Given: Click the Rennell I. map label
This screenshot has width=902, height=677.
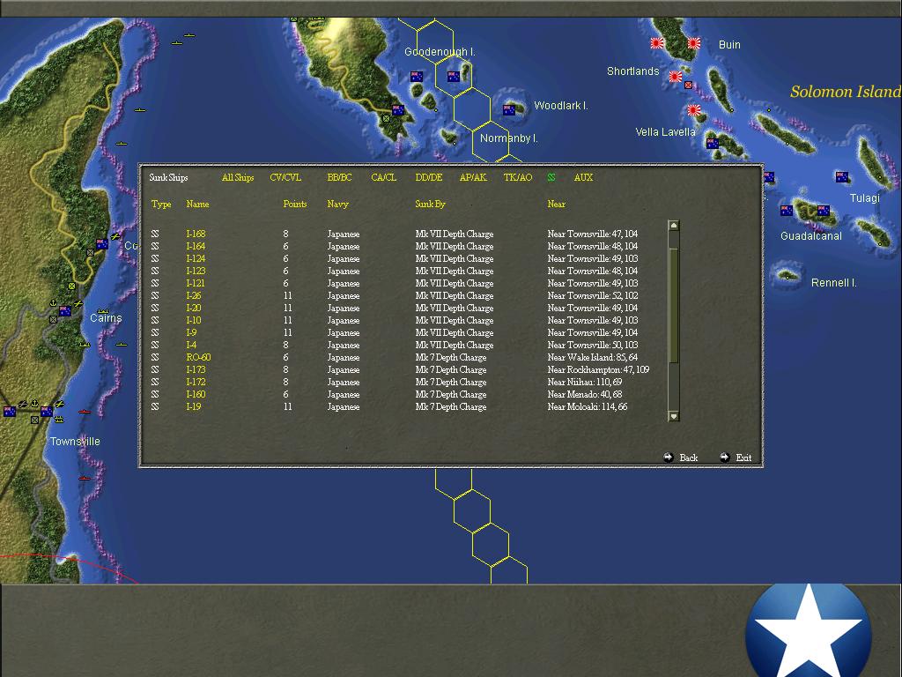Looking at the screenshot, I should 833,283.
